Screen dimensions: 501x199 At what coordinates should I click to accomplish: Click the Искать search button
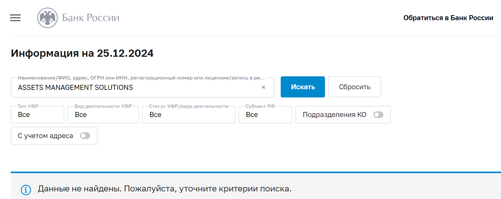pos(303,87)
